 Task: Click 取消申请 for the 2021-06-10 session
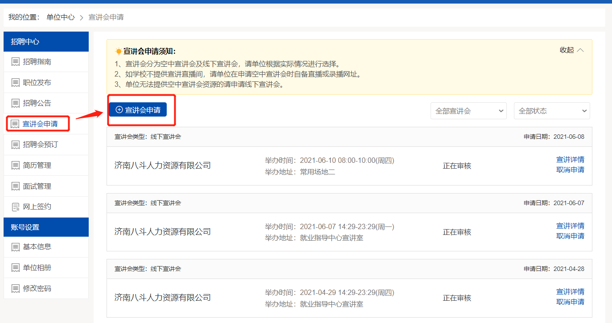[x=570, y=170]
